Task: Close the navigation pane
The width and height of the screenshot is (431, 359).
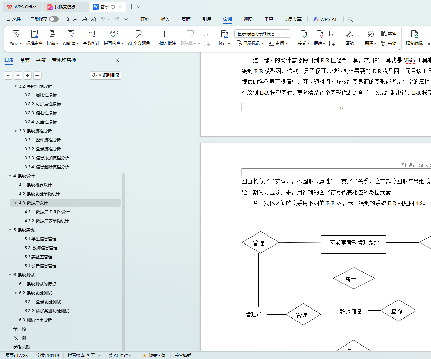Action: pyautogui.click(x=117, y=60)
